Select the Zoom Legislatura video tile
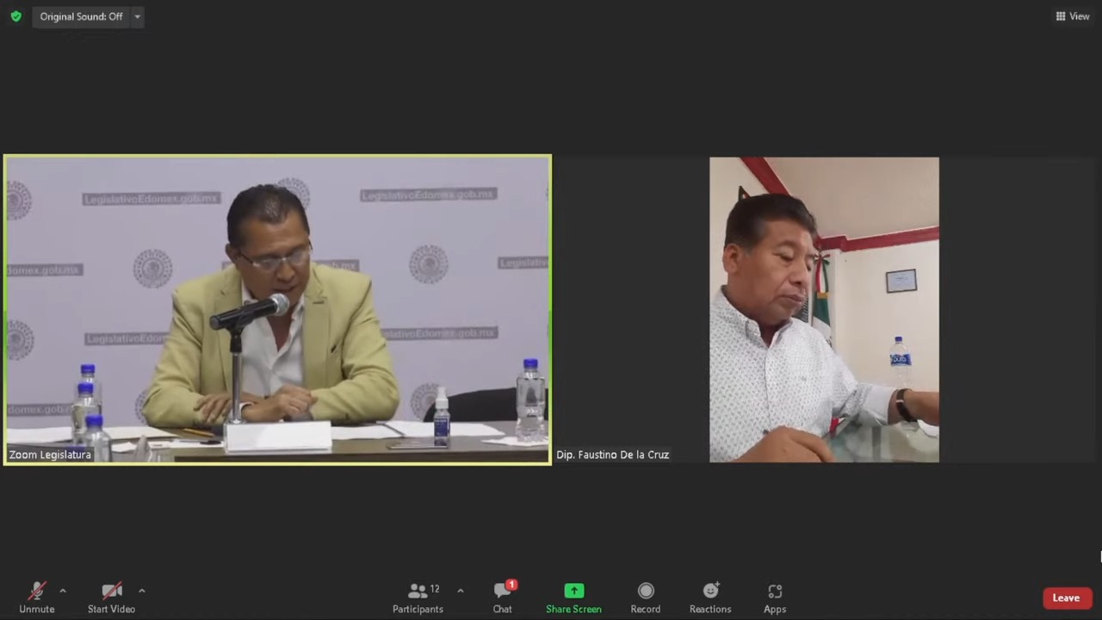This screenshot has height=620, width=1102. 277,310
